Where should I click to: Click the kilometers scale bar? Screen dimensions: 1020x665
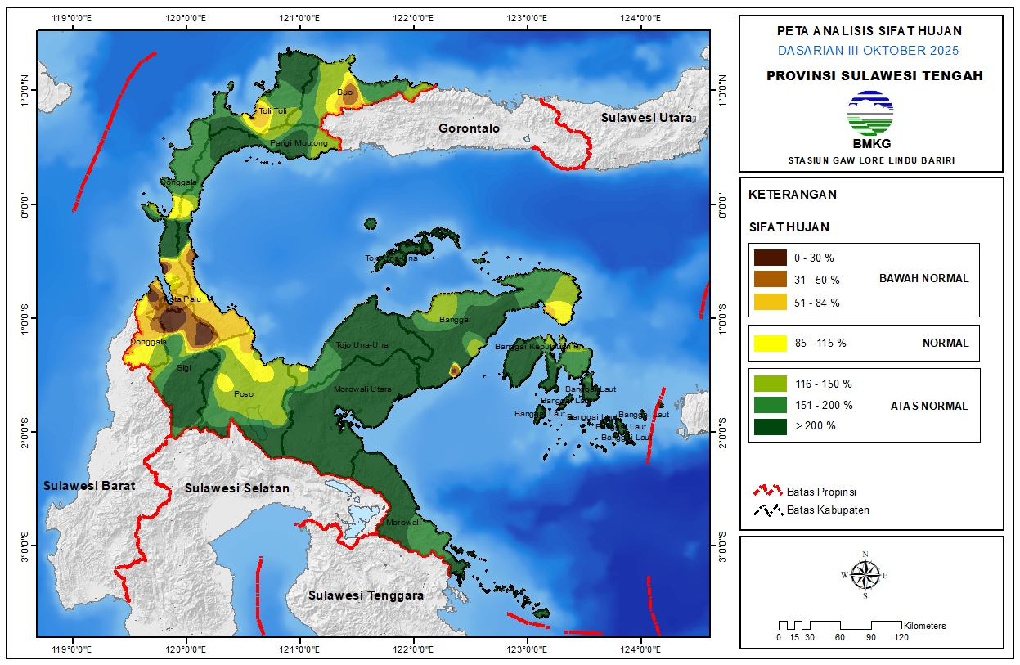(839, 626)
